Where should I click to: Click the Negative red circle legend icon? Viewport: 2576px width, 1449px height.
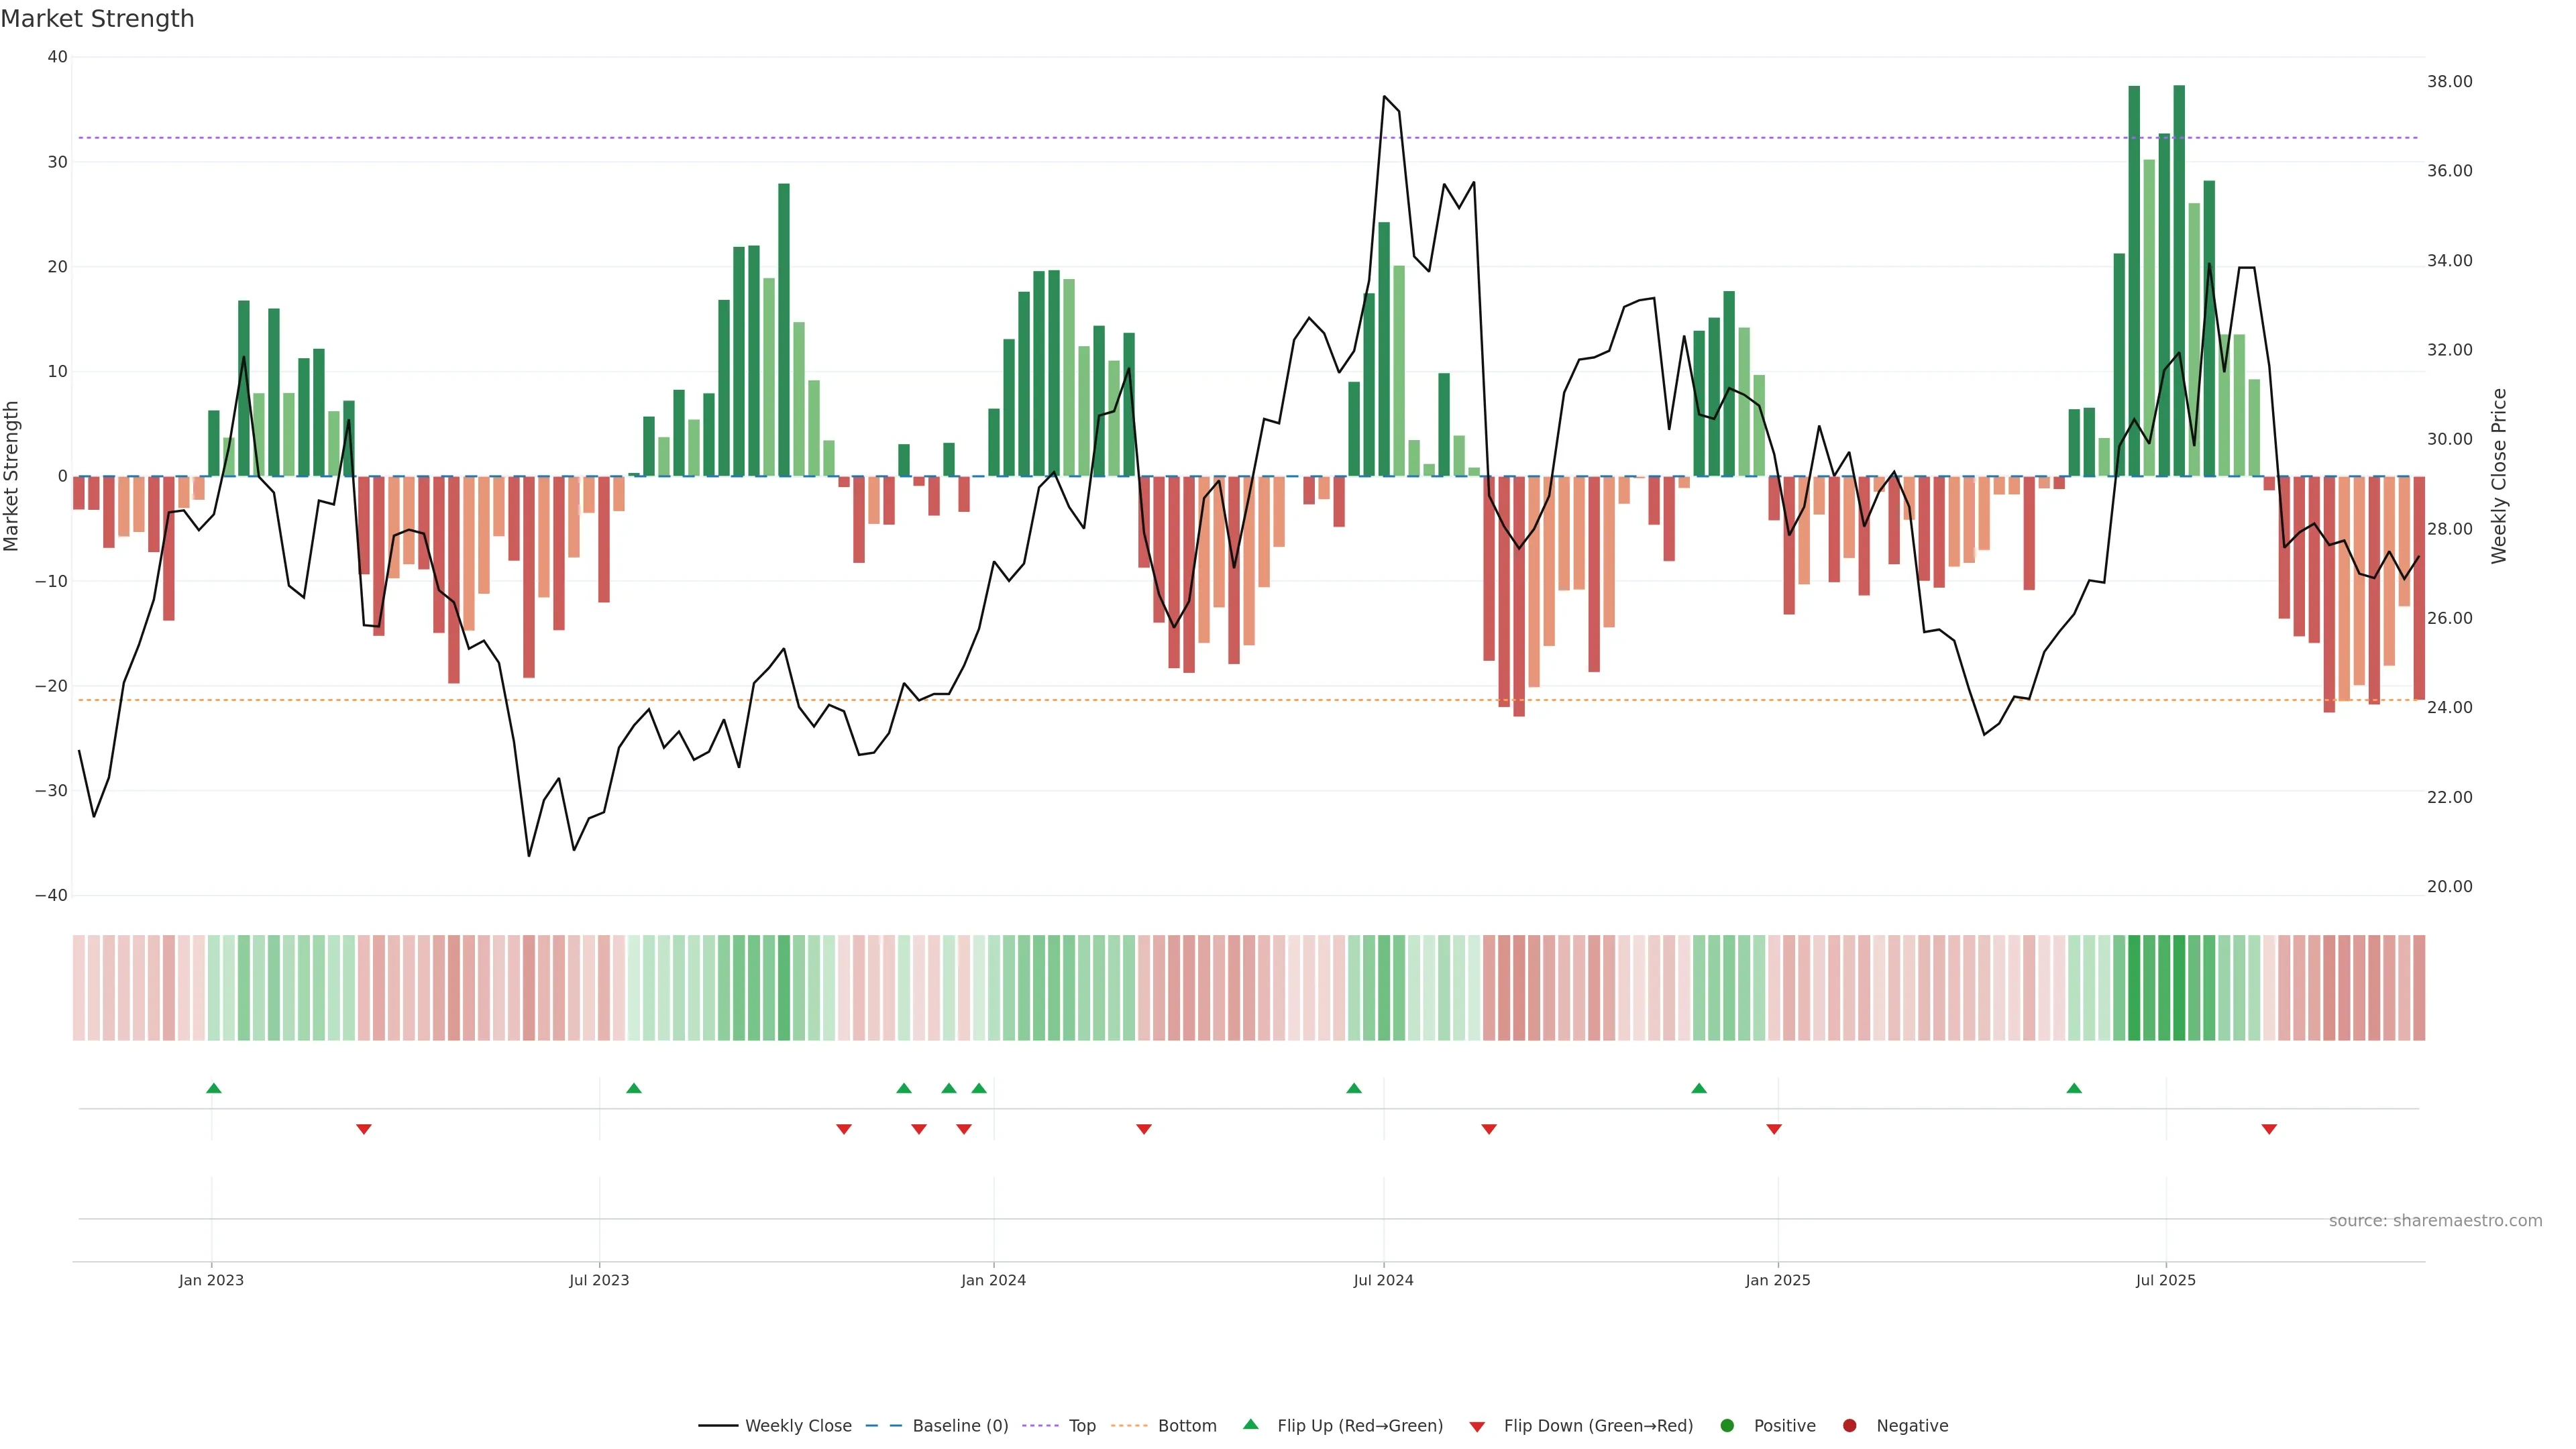(1849, 1426)
